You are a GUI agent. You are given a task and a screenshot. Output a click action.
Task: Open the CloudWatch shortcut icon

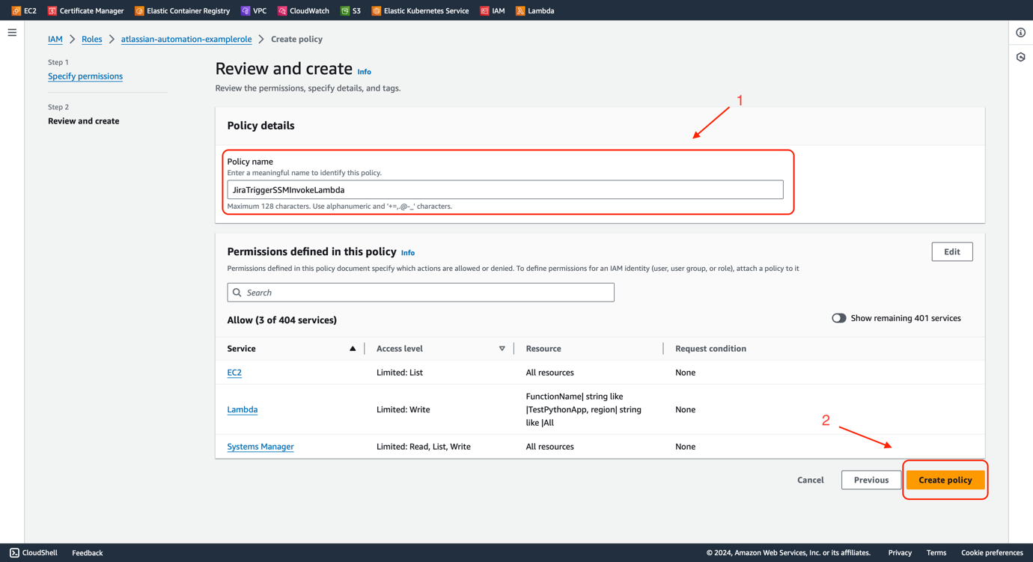tap(282, 10)
